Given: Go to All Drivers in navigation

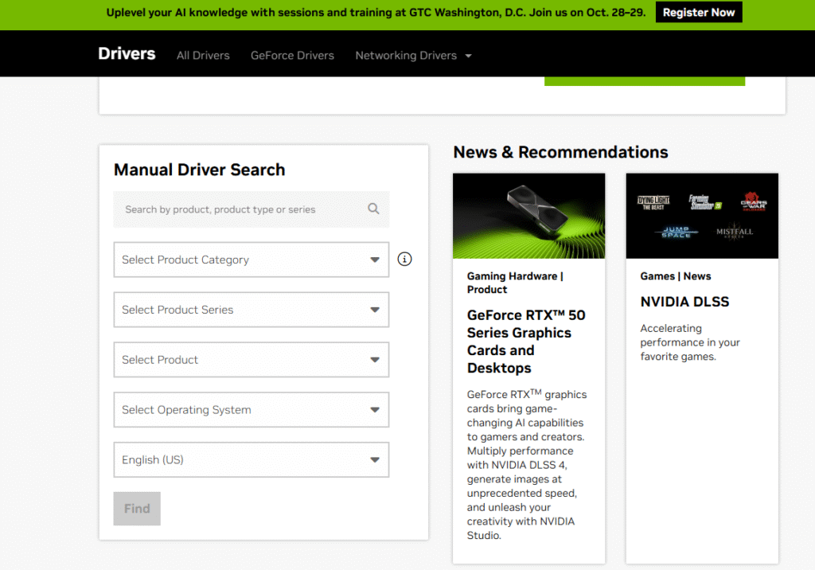Looking at the screenshot, I should pyautogui.click(x=203, y=56).
